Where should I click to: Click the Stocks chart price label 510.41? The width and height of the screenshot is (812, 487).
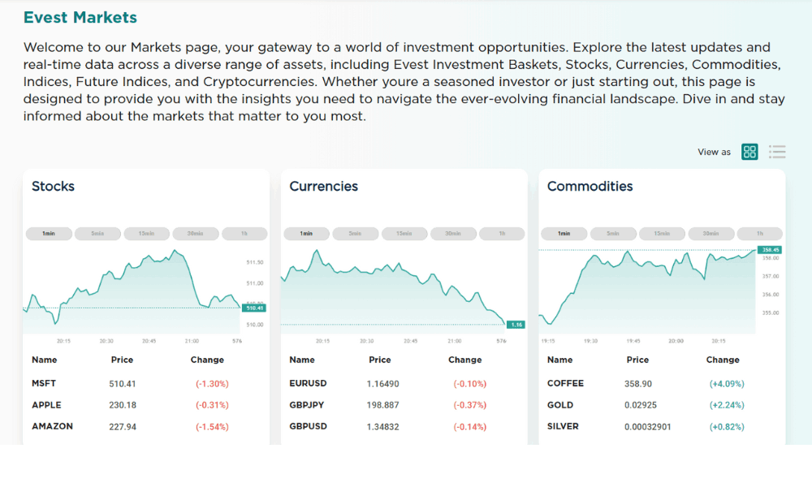click(254, 308)
